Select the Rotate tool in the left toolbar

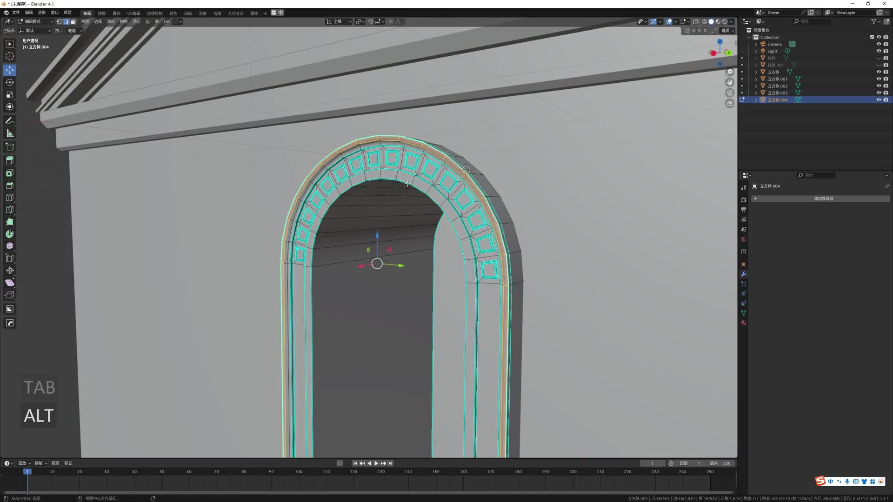click(10, 82)
